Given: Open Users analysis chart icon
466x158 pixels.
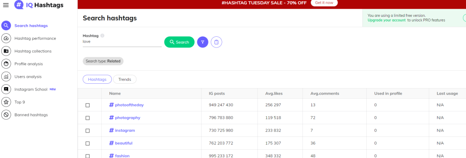Looking at the screenshot, I should click(6, 76).
